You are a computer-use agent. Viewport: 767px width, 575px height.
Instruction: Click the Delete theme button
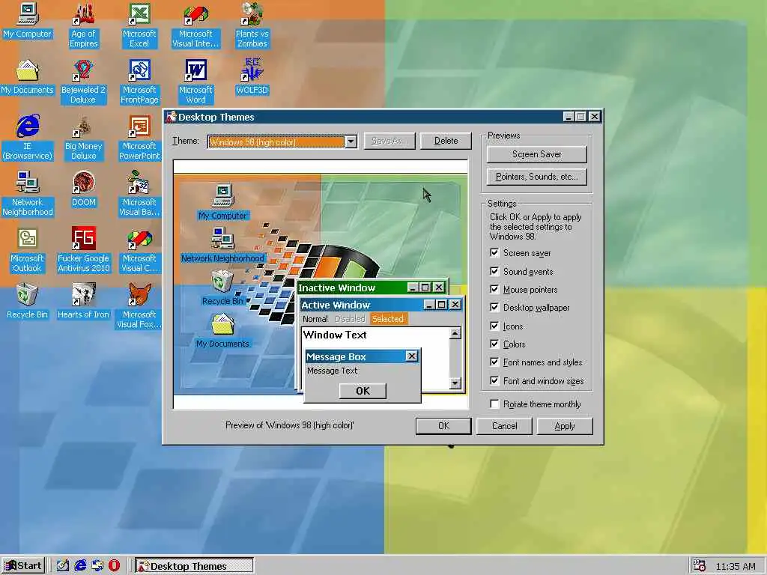pyautogui.click(x=446, y=141)
